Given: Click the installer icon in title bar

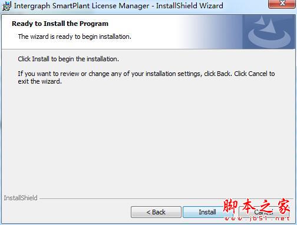Looking at the screenshot, I should [6, 6].
